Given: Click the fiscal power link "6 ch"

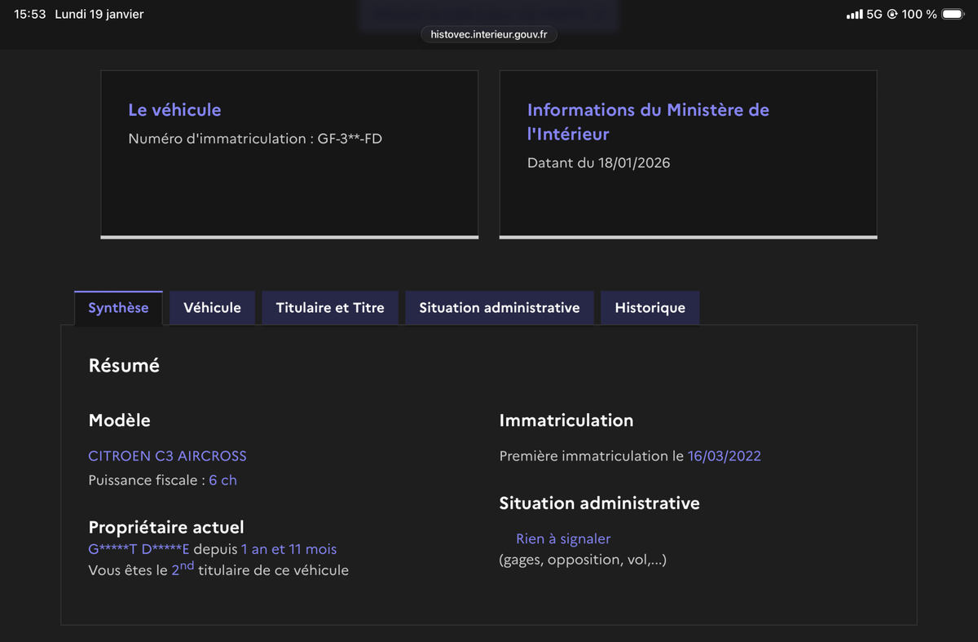Looking at the screenshot, I should 223,480.
